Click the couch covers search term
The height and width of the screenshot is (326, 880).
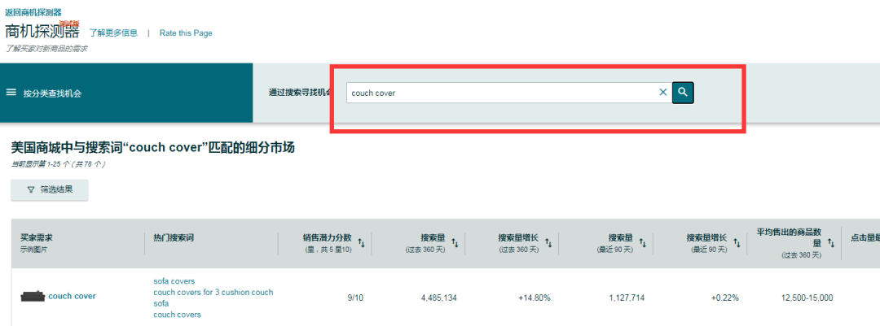coord(177,315)
